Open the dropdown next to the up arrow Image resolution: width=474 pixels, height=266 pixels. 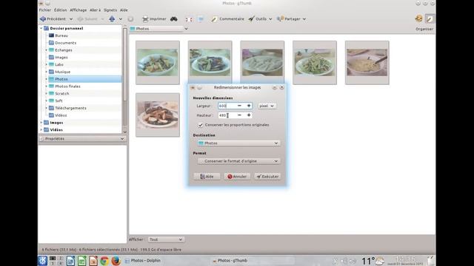click(x=121, y=19)
